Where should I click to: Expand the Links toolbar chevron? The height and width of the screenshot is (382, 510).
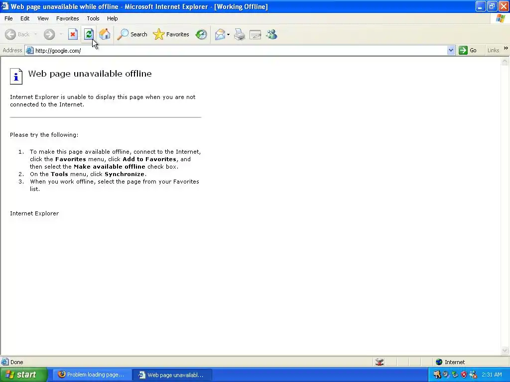pyautogui.click(x=506, y=48)
